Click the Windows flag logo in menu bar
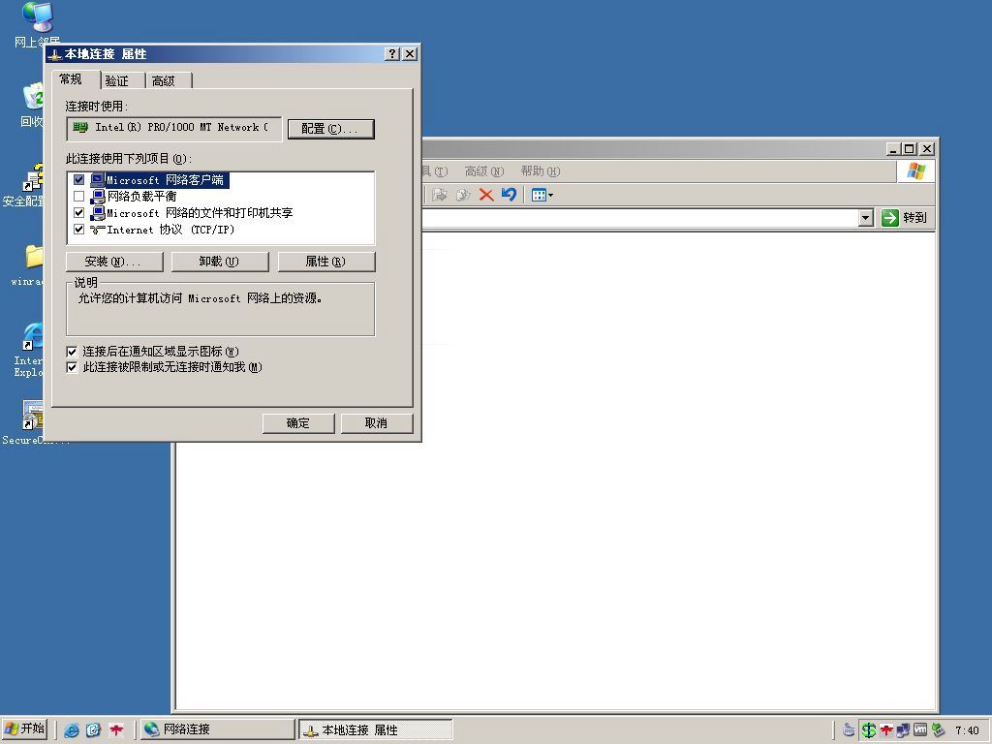This screenshot has width=992, height=744. click(915, 170)
